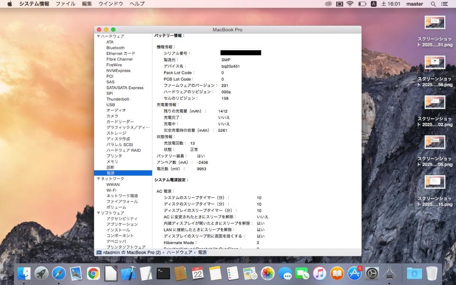Collapse the ハードウェア section in sidebar
This screenshot has width=456, height=285.
coord(98,36)
